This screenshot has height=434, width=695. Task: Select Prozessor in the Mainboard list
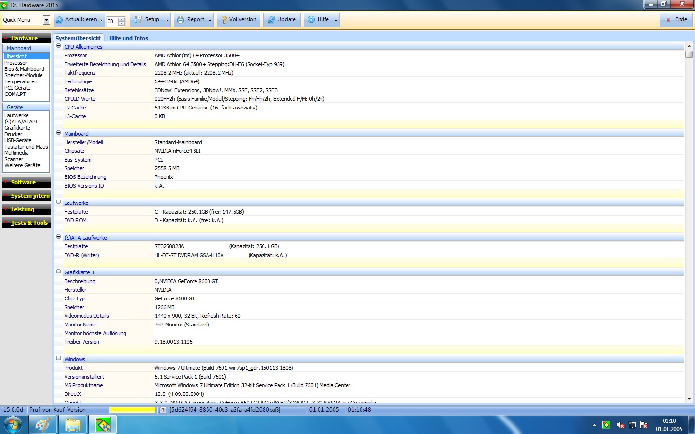pos(16,63)
